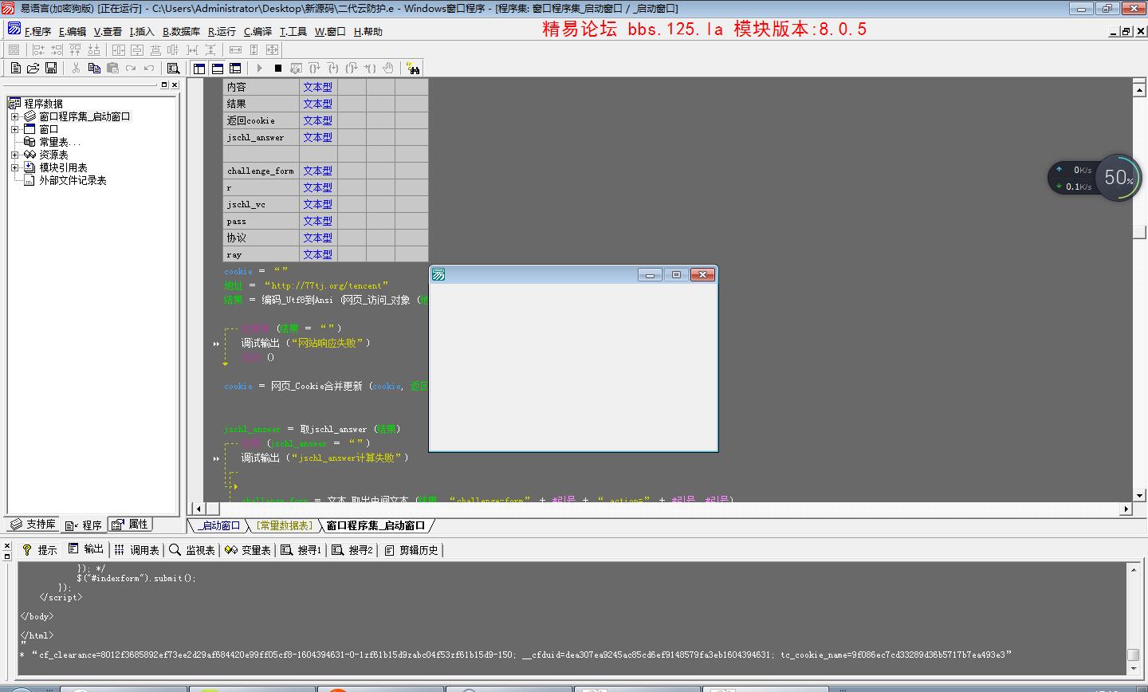Click the Run play triangle icon
The image size is (1148, 692).
259,69
